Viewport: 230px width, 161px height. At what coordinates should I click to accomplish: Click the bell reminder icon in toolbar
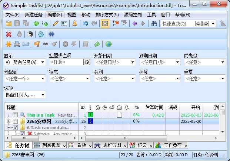(75, 24)
